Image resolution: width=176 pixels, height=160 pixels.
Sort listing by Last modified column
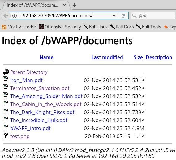[x=107, y=57]
